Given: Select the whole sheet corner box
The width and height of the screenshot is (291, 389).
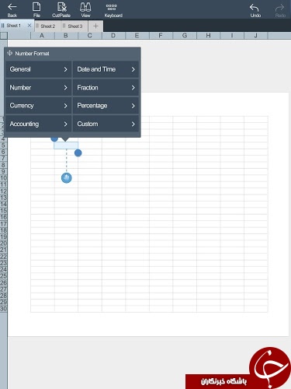Looking at the screenshot, I should (4, 36).
